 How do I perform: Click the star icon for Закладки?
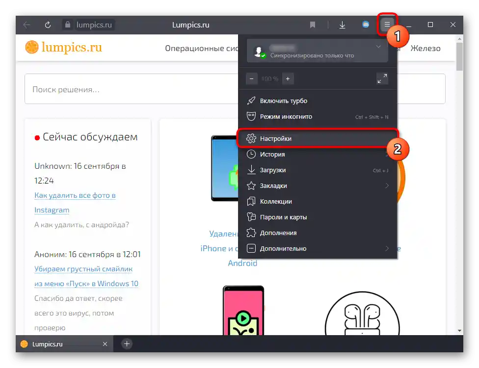click(x=251, y=185)
